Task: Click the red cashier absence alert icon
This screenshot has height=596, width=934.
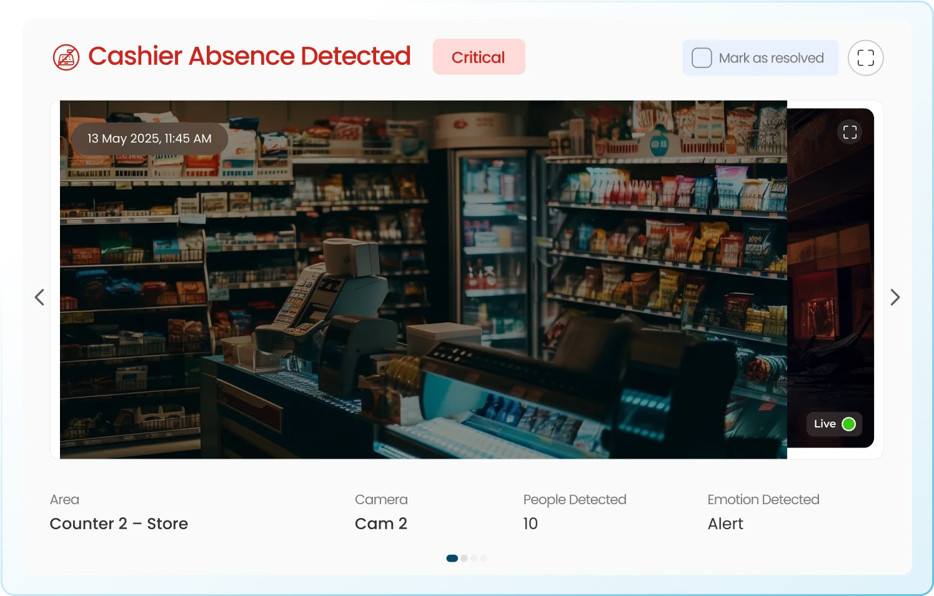Action: [x=66, y=57]
